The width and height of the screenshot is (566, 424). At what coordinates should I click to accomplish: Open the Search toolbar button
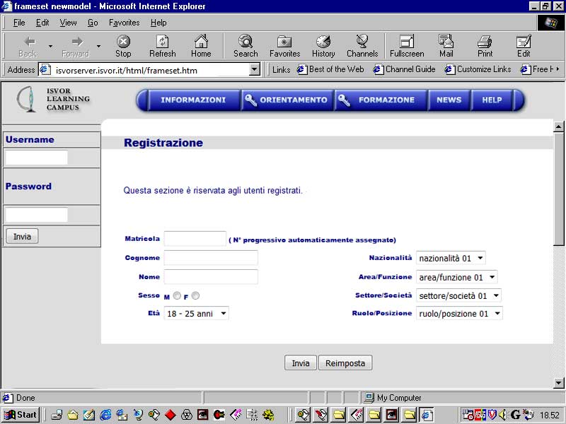tap(246, 46)
